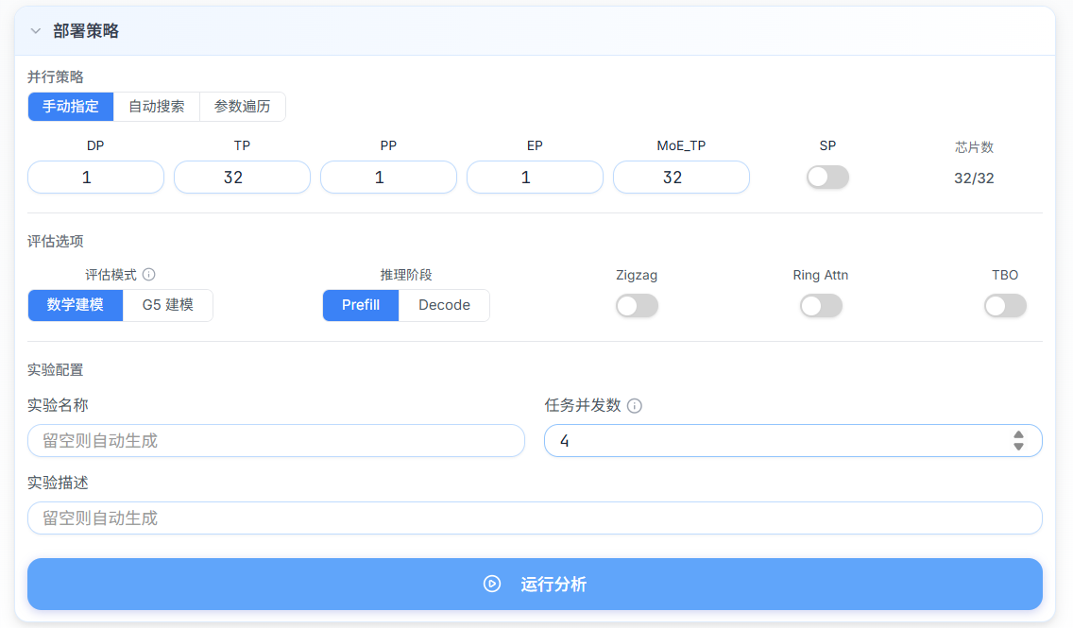1073x628 pixels.
Task: Toggle the TBO switch on
Action: pos(1005,305)
